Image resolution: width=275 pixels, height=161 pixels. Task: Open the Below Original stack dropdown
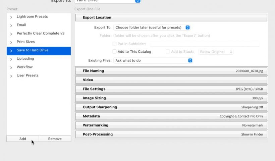(216, 52)
